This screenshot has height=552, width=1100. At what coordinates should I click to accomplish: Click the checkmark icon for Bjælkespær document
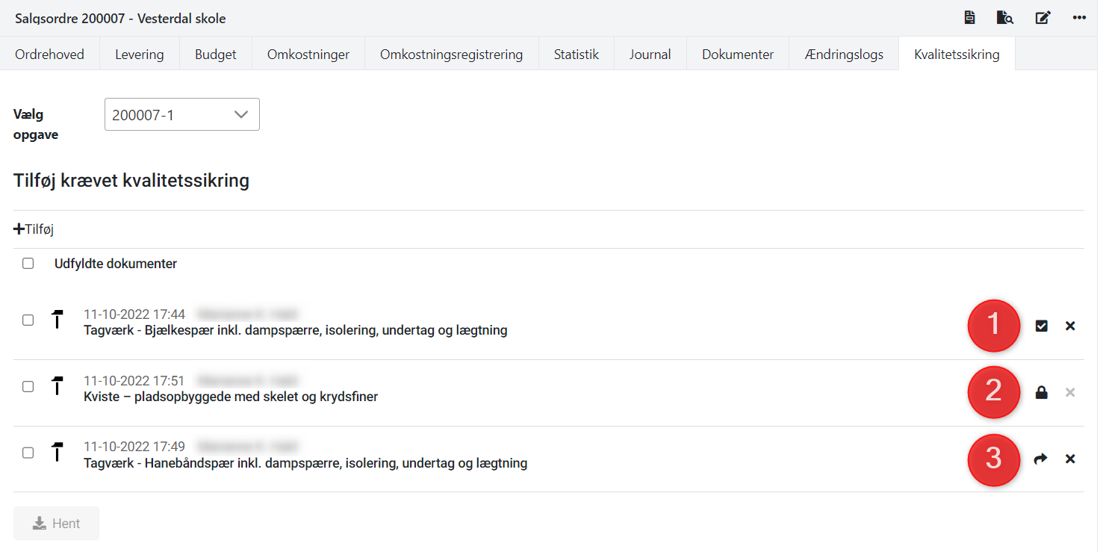point(1042,326)
